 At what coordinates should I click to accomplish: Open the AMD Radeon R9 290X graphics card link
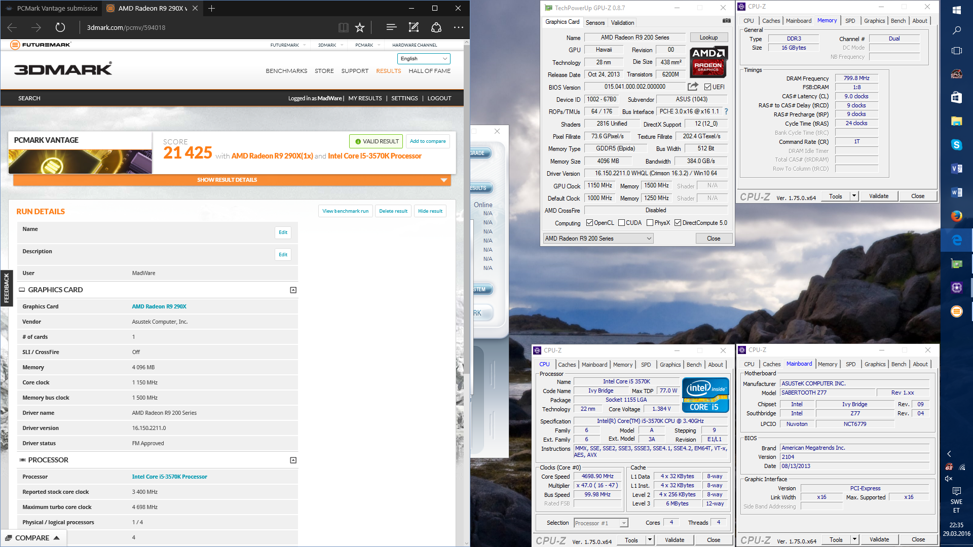(x=159, y=306)
